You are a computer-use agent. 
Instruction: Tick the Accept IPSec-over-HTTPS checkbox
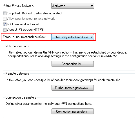pos(5,30)
